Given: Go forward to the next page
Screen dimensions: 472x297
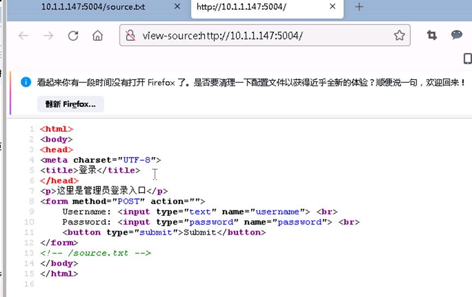Looking at the screenshot, I should (x=48, y=36).
